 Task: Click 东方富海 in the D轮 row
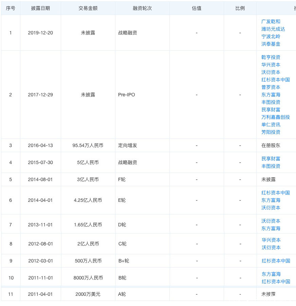point(271,228)
